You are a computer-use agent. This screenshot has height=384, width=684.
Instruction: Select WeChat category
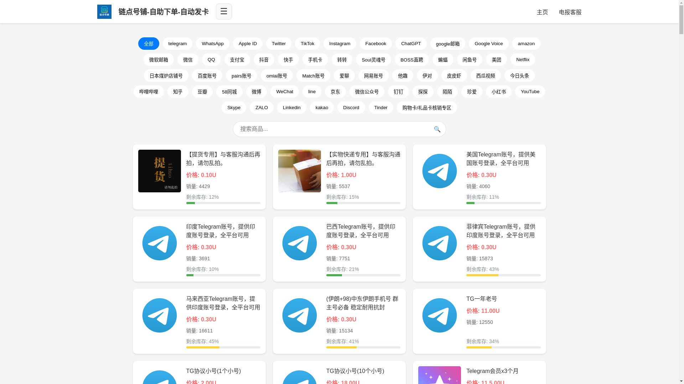(285, 91)
